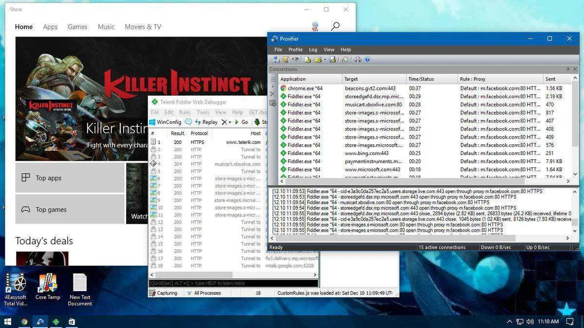
Task: Sort Proxifier connections by Time/Status column
Action: coord(432,79)
